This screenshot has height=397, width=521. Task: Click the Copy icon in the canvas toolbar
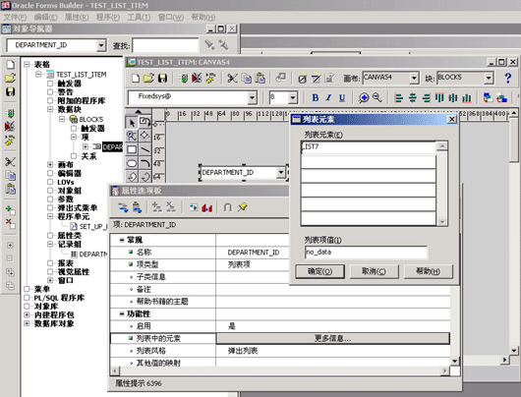tap(246, 78)
